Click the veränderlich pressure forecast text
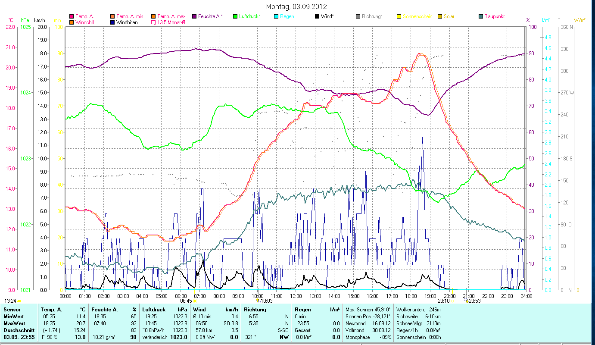 point(155,337)
